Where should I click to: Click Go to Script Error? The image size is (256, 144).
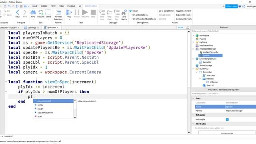(x=166, y=11)
